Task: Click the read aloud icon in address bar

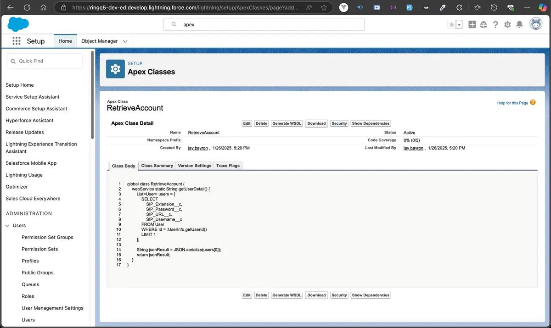Action: (309, 8)
